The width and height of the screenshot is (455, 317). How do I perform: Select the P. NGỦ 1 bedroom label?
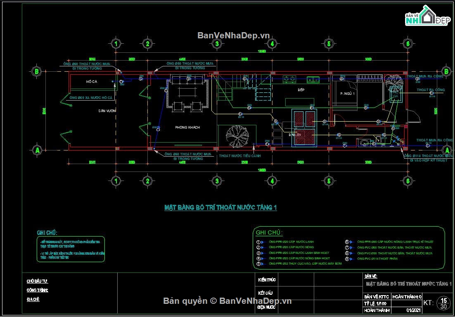click(x=347, y=94)
